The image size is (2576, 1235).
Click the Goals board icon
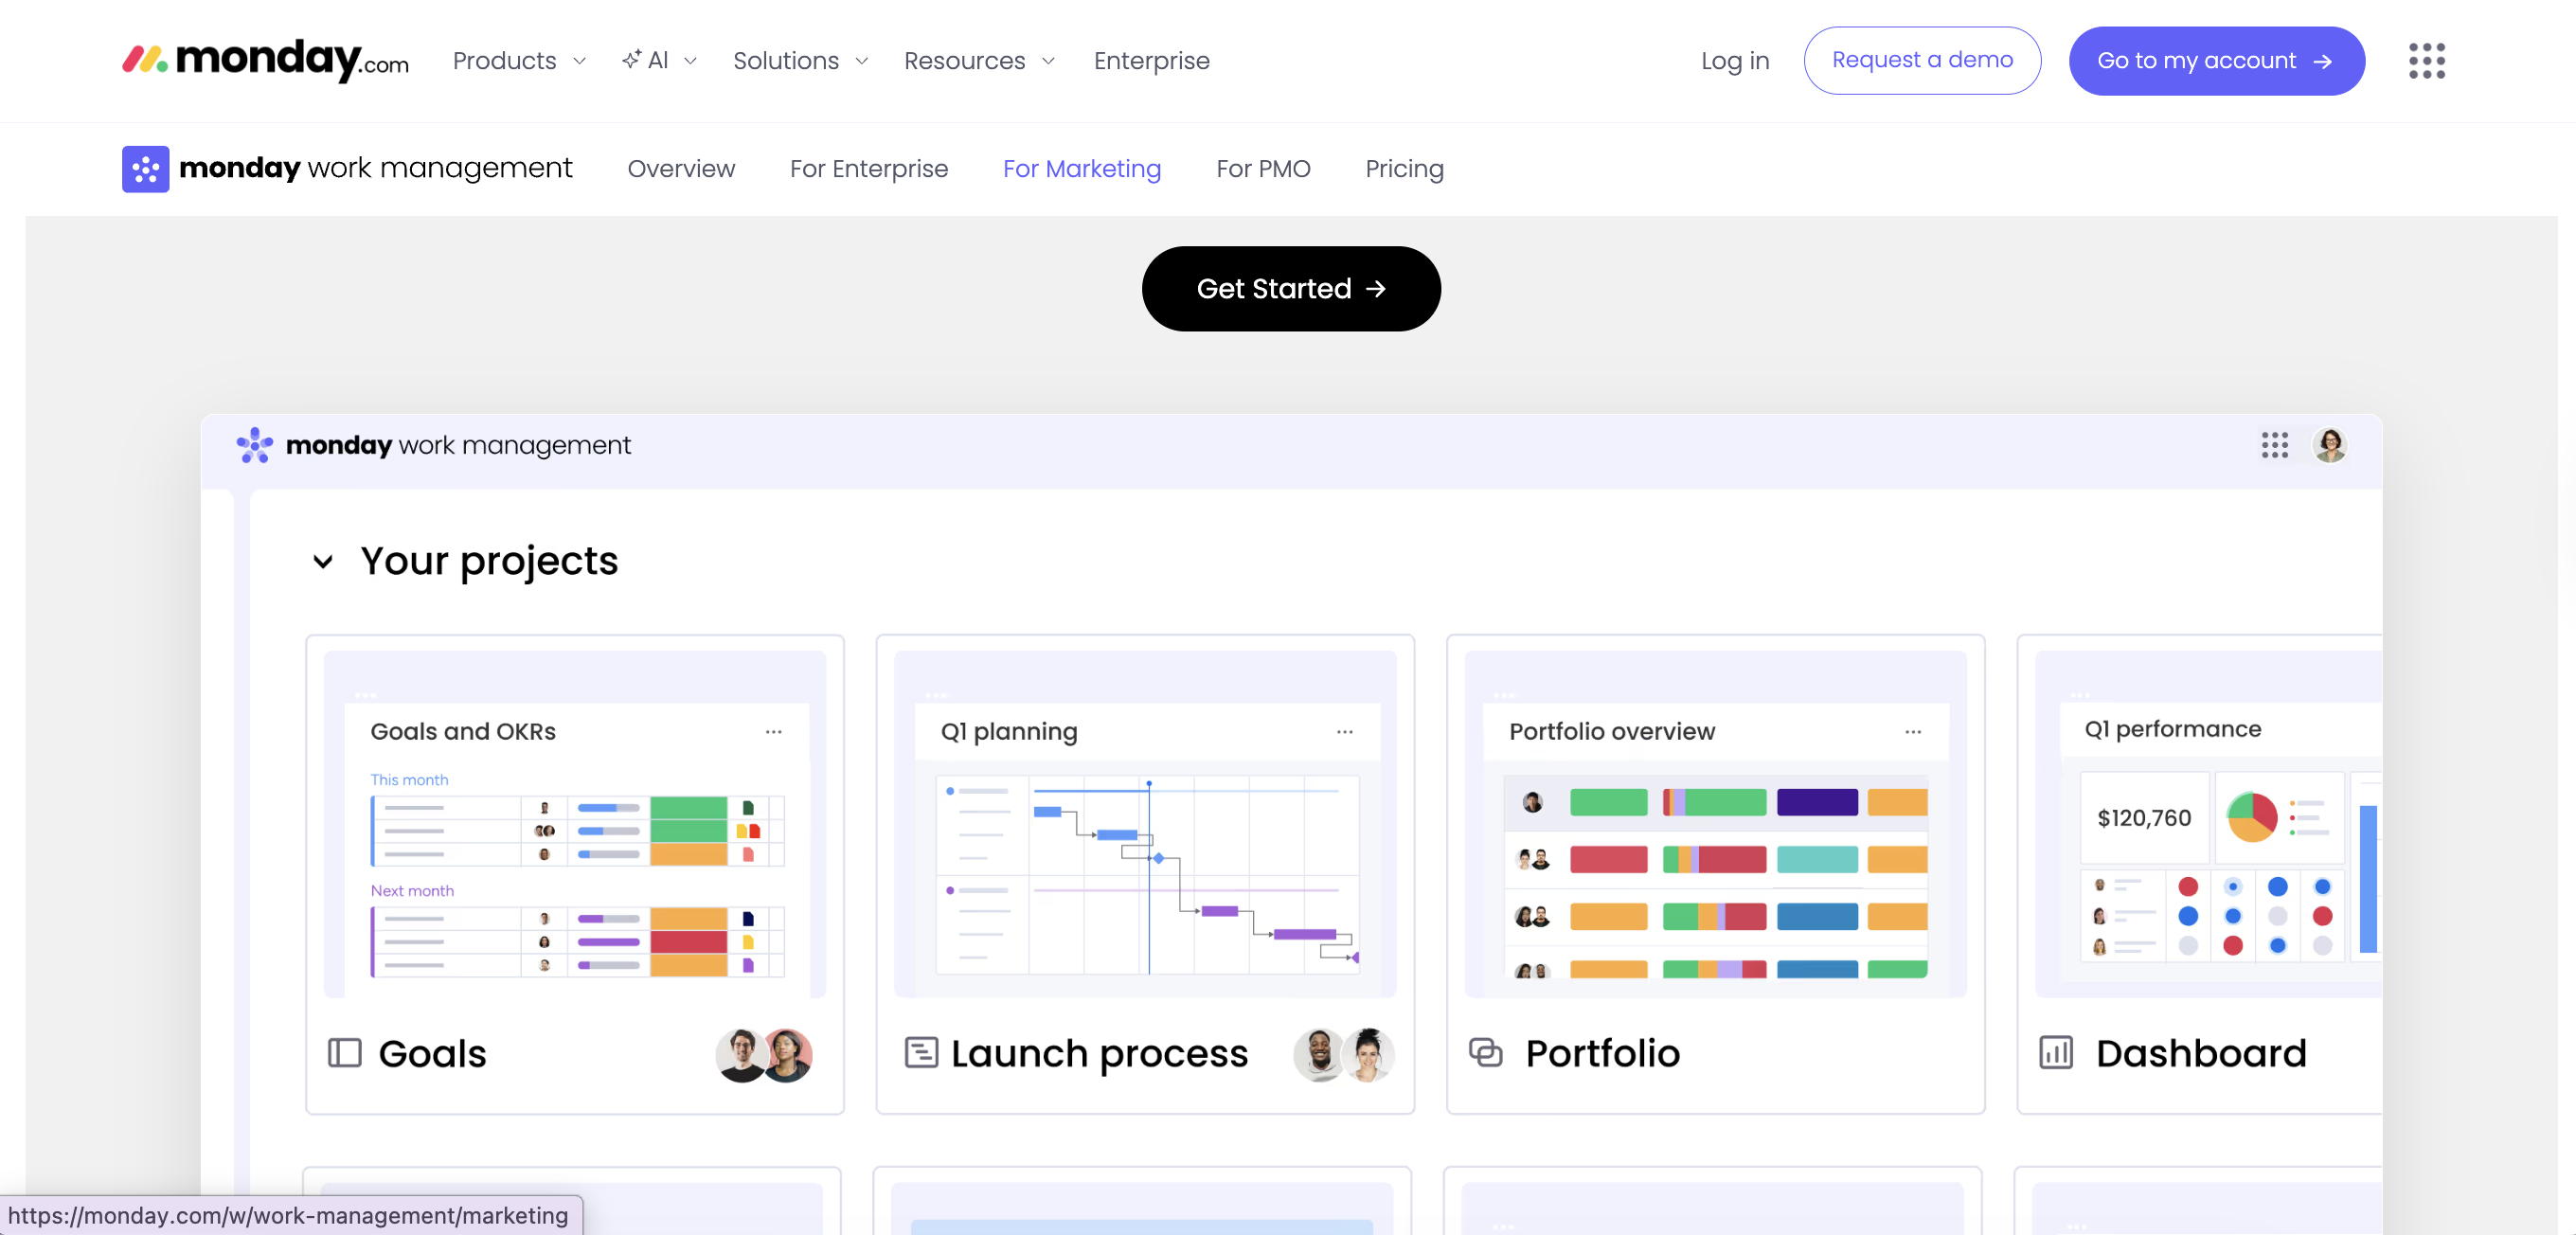344,1053
